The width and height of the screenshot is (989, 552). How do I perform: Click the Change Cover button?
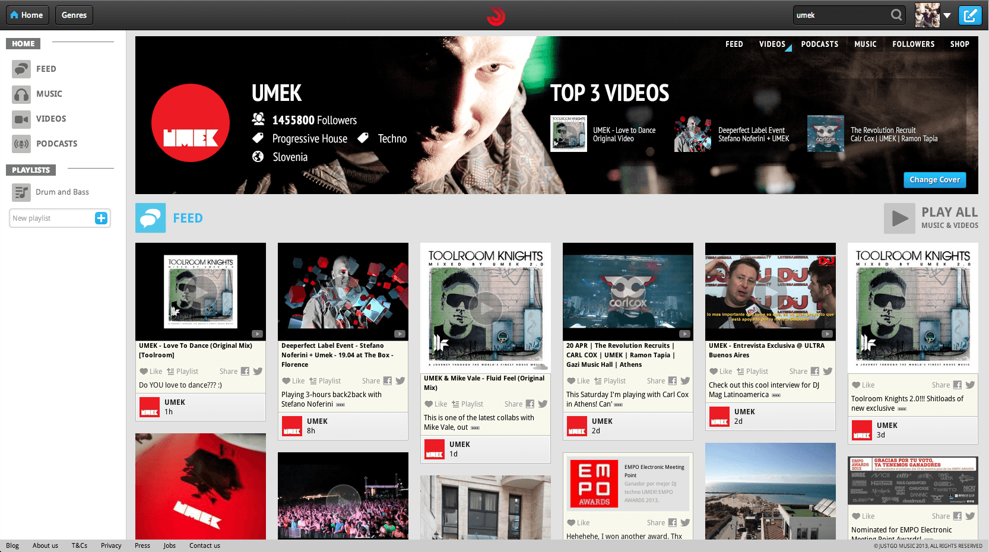(935, 180)
